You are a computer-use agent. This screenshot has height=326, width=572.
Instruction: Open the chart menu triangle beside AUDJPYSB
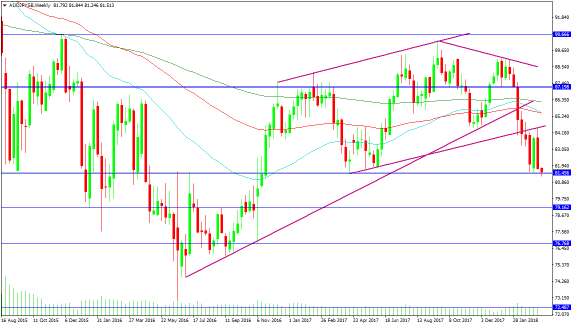pyautogui.click(x=4, y=5)
